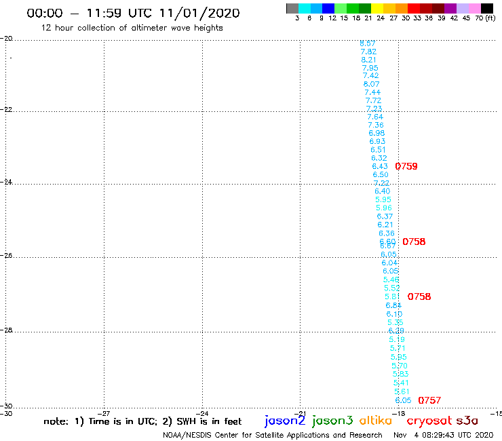Select the purple 42 ft legend swatch
This screenshot has width=502, height=441.
tap(450, 8)
